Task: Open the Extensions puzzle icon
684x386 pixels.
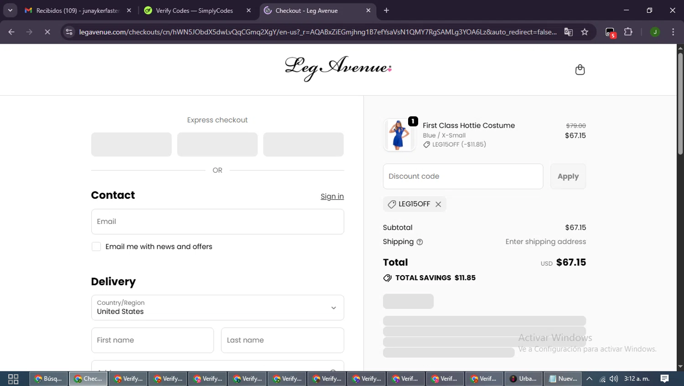Action: tap(628, 32)
